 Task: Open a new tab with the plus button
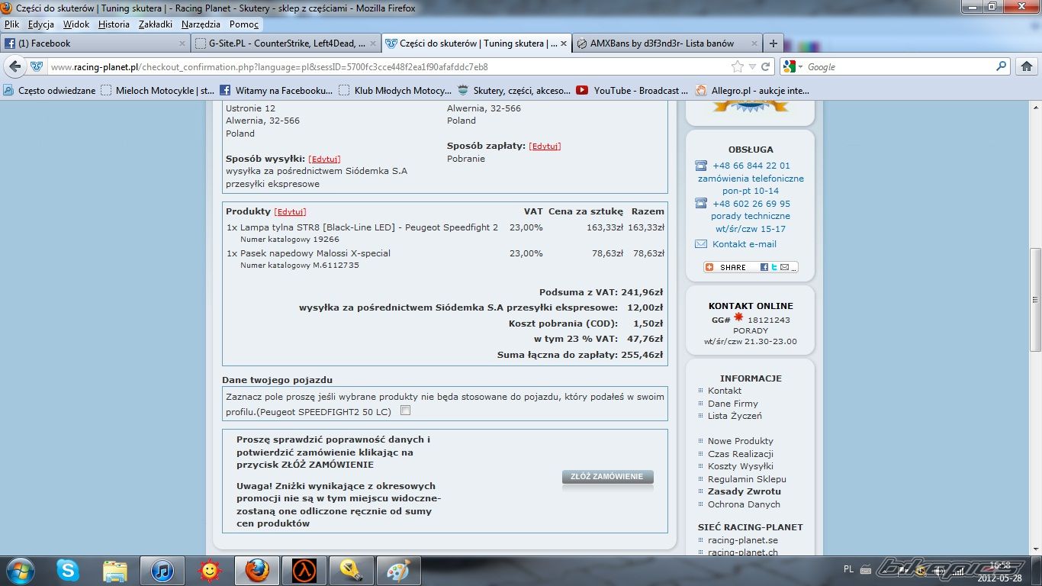773,43
